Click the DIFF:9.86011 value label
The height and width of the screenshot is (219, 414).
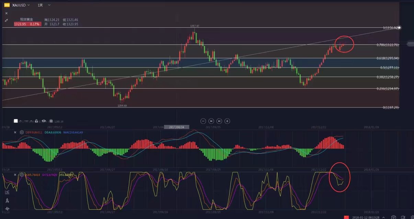34,132
